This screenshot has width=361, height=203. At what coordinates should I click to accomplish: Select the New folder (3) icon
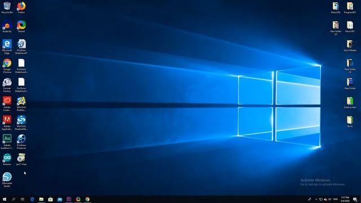pyautogui.click(x=350, y=66)
